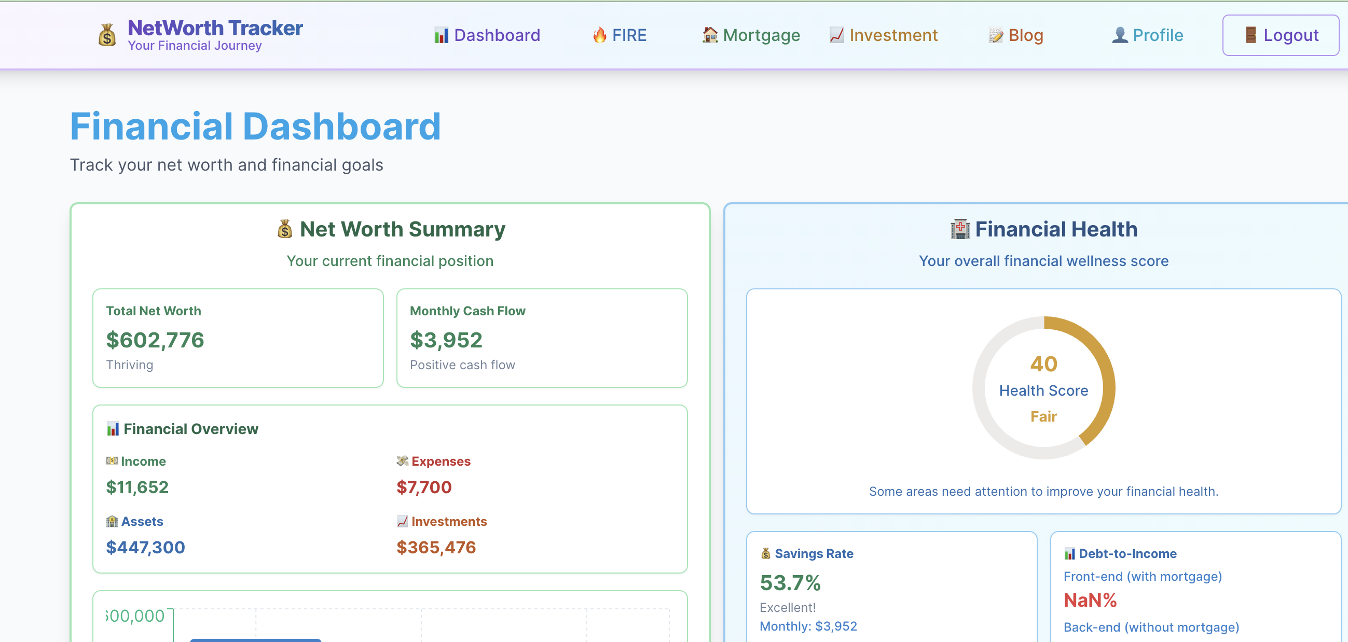The image size is (1348, 642).
Task: Select the Savings Rate card
Action: point(891,587)
